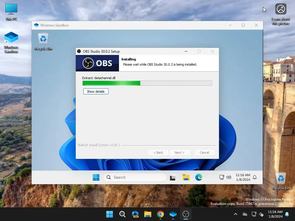Minimize the OBS Studio Setup window
295x221 pixels.
tap(186, 51)
